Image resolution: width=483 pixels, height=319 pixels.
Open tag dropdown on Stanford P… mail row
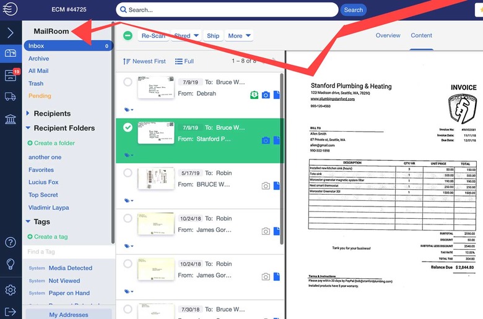(129, 155)
